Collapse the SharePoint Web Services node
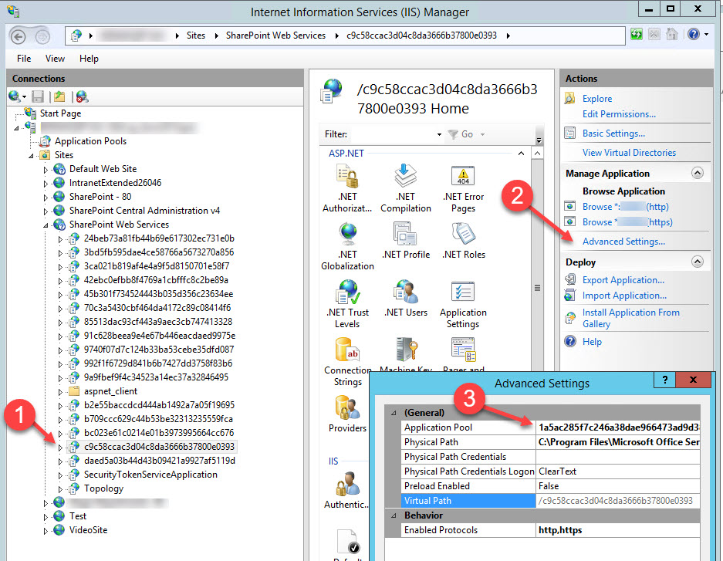The height and width of the screenshot is (561, 723). [x=45, y=224]
